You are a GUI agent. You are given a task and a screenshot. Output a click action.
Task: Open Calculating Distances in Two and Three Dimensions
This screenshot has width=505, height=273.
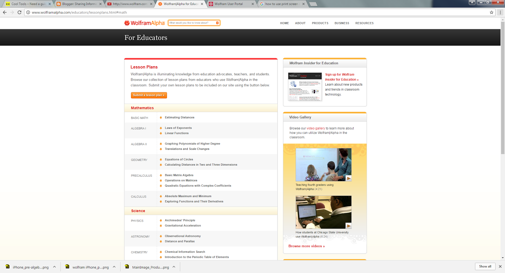[x=201, y=165]
